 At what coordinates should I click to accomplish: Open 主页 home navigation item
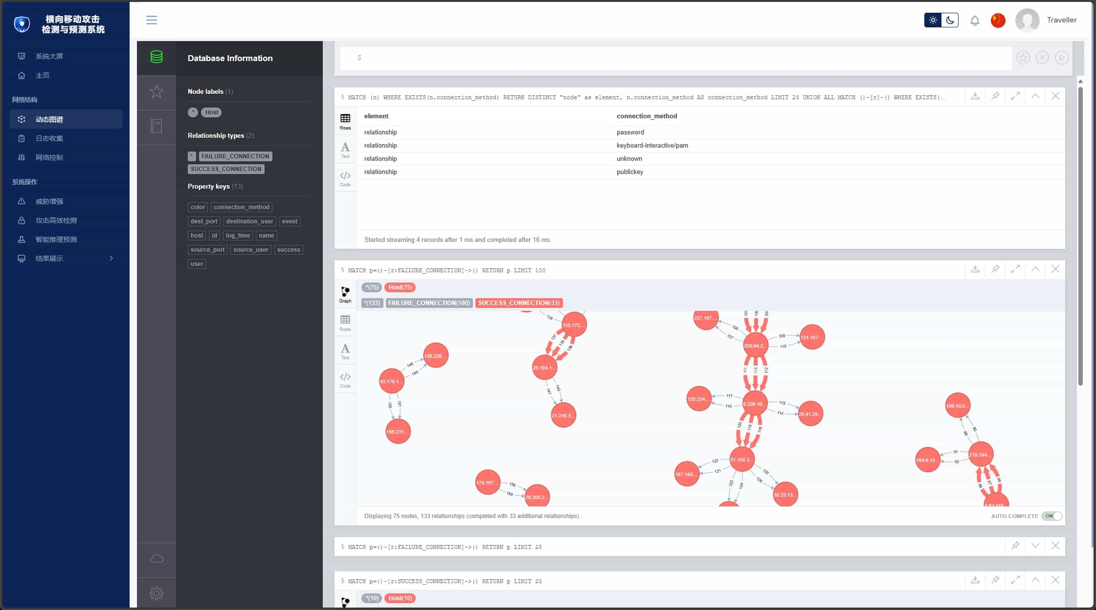coord(66,75)
